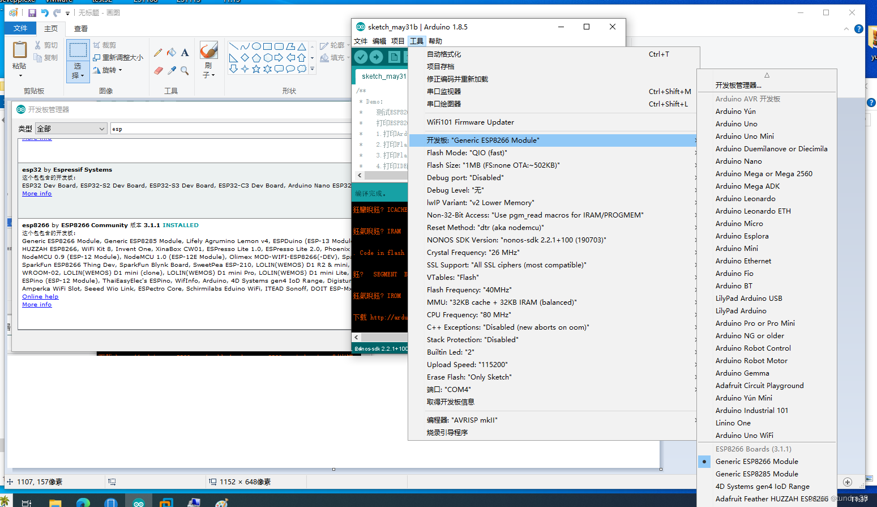
Task: Click the Arduino Verify checkmark button
Action: (x=361, y=57)
